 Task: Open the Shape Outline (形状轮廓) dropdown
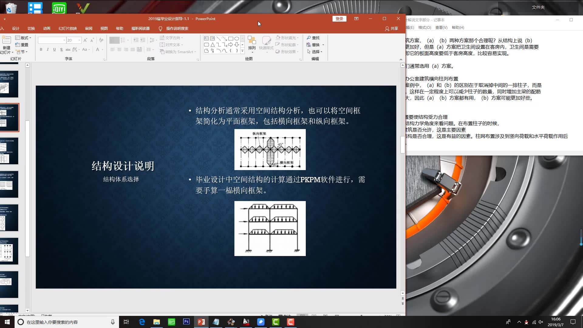pyautogui.click(x=287, y=45)
